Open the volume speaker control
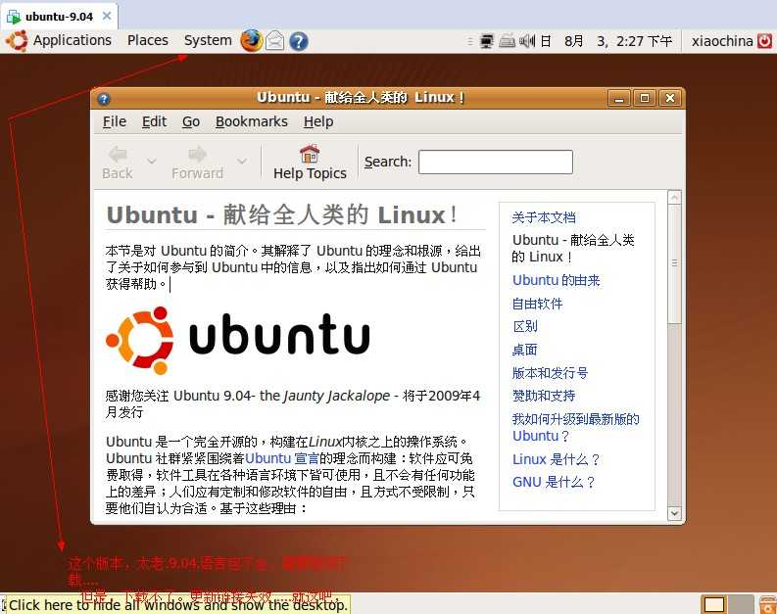Image resolution: width=777 pixels, height=614 pixels. pyautogui.click(x=527, y=40)
